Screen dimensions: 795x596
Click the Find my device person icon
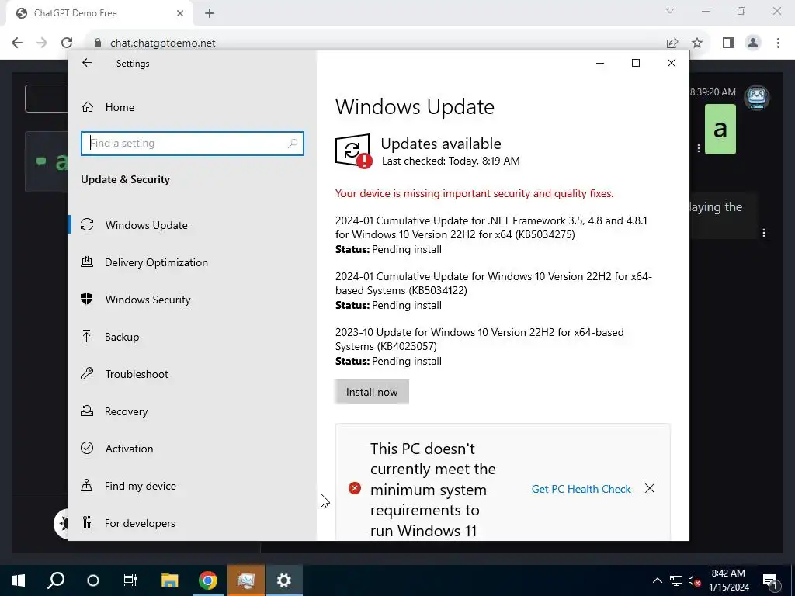click(x=87, y=486)
